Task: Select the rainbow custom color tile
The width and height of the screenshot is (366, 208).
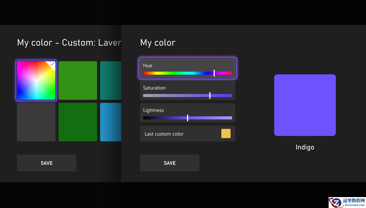Action: pyautogui.click(x=36, y=80)
